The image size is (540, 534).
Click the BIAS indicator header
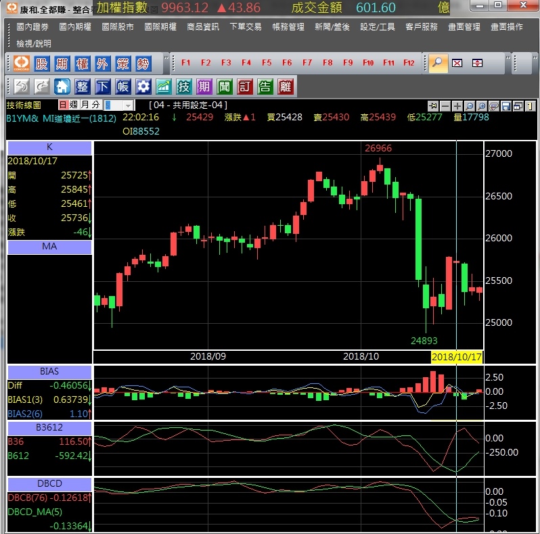(49, 372)
